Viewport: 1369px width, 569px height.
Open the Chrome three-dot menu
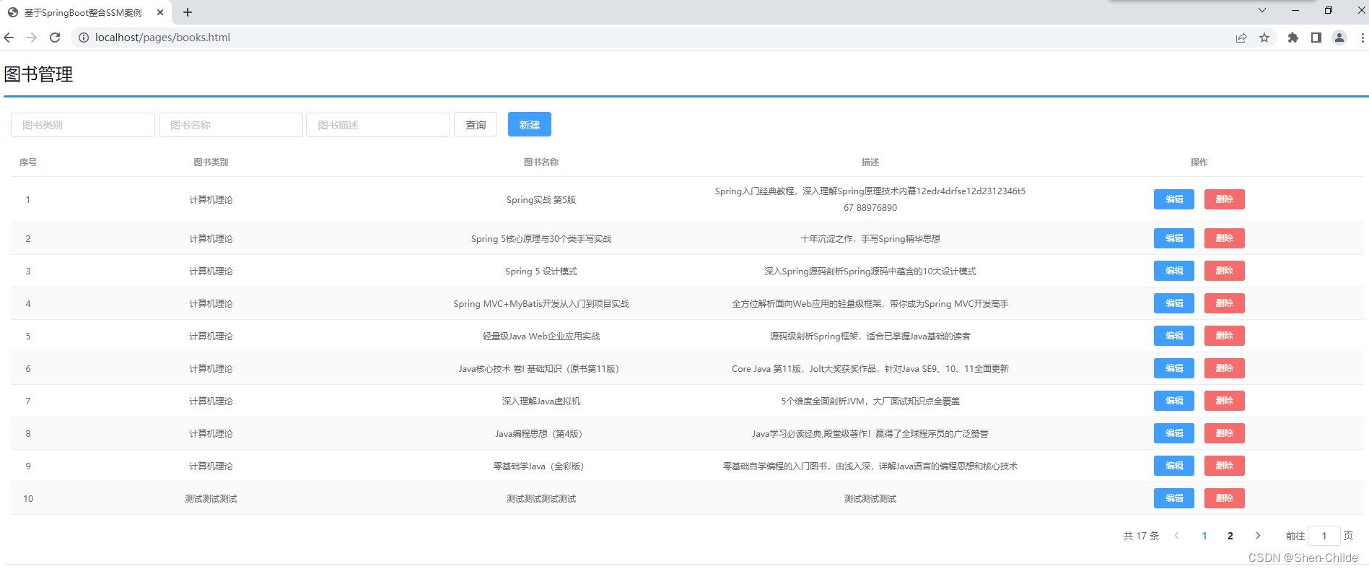point(1363,38)
